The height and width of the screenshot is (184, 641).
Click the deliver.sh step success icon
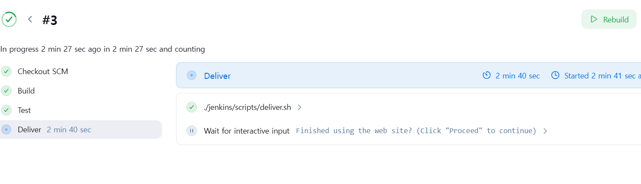[x=192, y=107]
